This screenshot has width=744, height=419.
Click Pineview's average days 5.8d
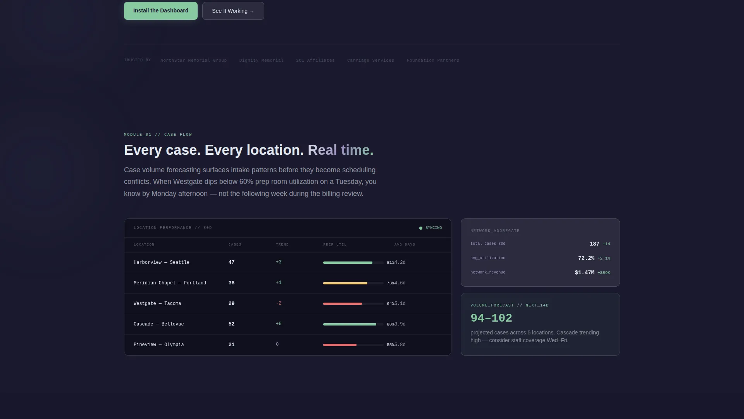point(400,345)
